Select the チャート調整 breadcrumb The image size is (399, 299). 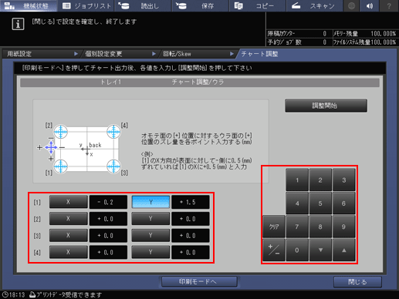(x=260, y=54)
